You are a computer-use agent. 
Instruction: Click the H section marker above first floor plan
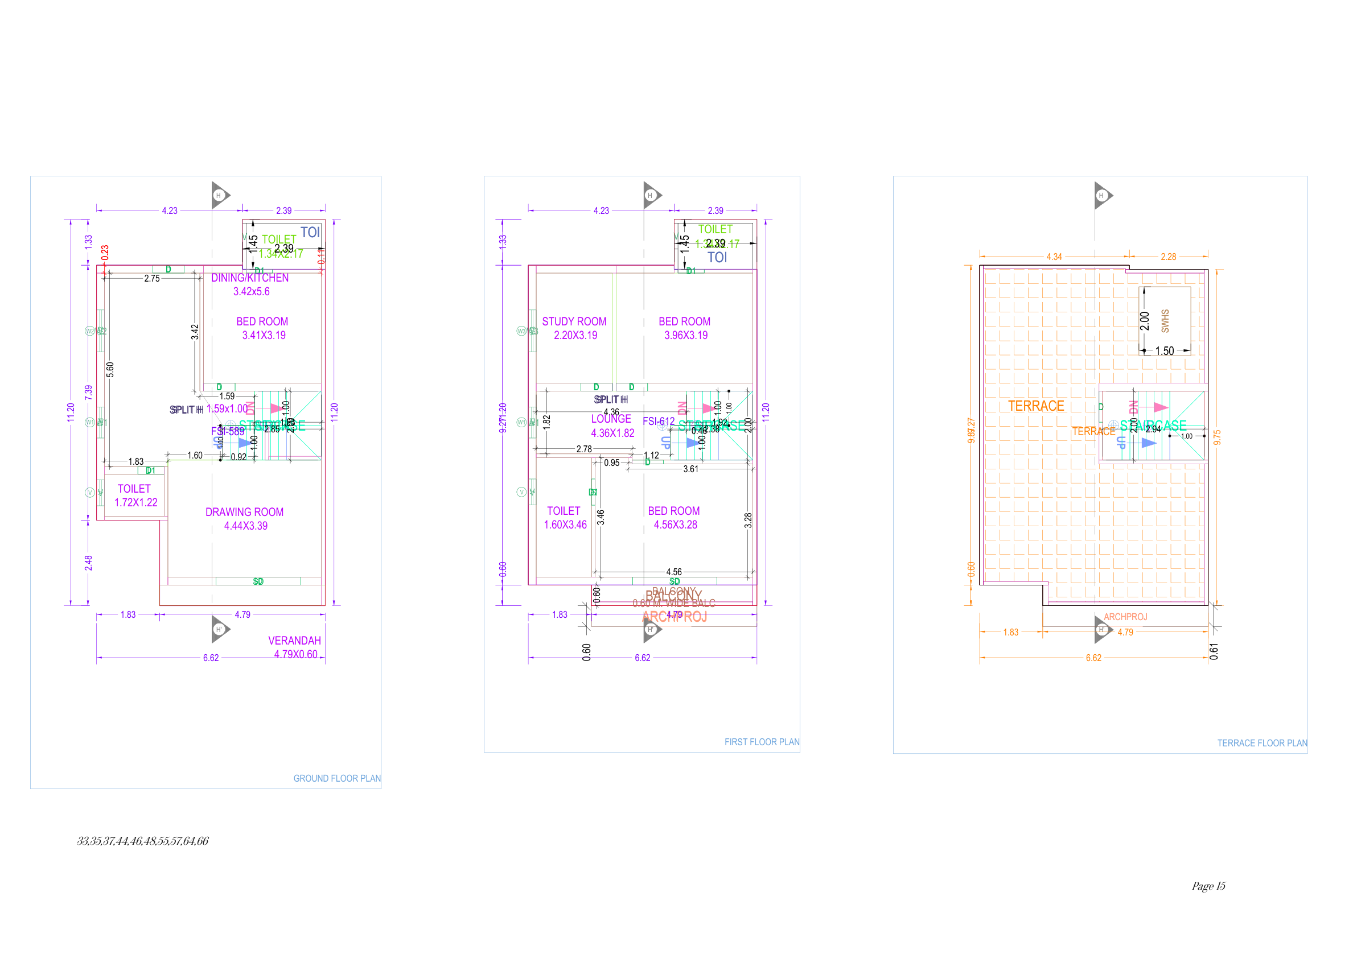click(651, 196)
